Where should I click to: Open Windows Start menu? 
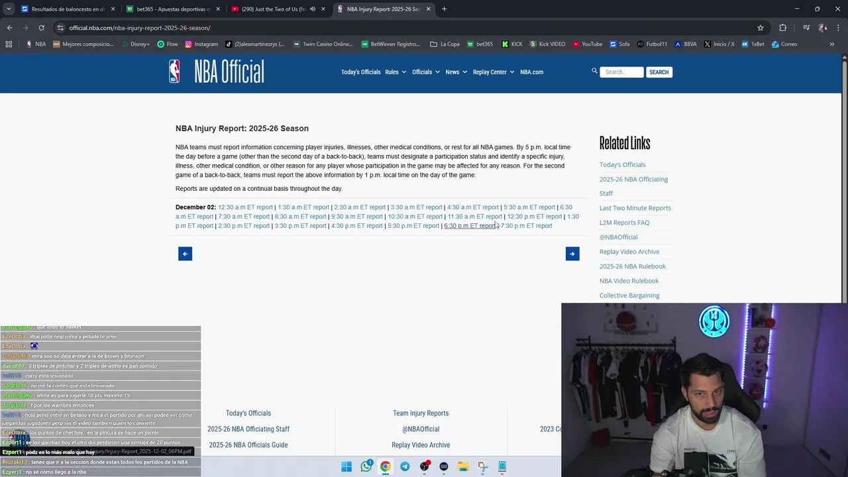(x=346, y=466)
